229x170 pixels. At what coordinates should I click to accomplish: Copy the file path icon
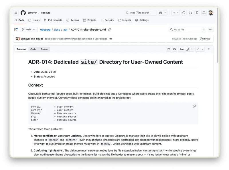point(110,29)
